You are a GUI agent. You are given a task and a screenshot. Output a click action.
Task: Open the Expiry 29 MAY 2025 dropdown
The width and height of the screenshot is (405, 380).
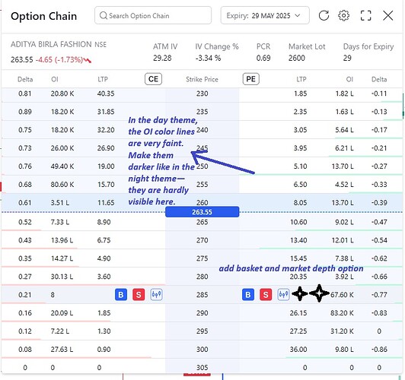tap(265, 15)
